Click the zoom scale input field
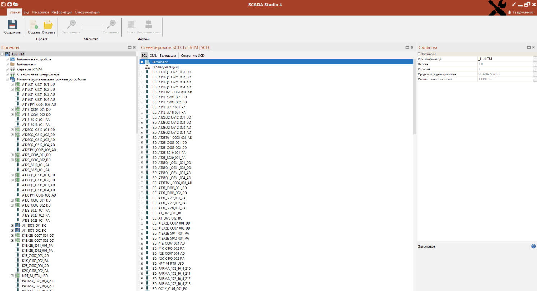Screen dimensions: 537x291 92,27
